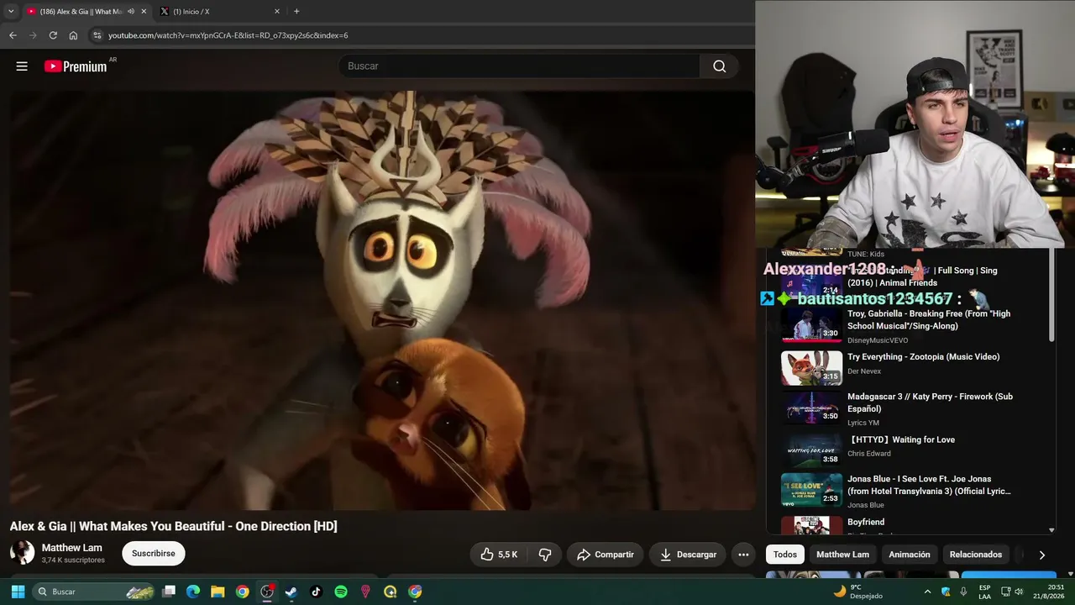The width and height of the screenshot is (1075, 605).
Task: Open File Explorer from the taskbar
Action: (x=218, y=592)
